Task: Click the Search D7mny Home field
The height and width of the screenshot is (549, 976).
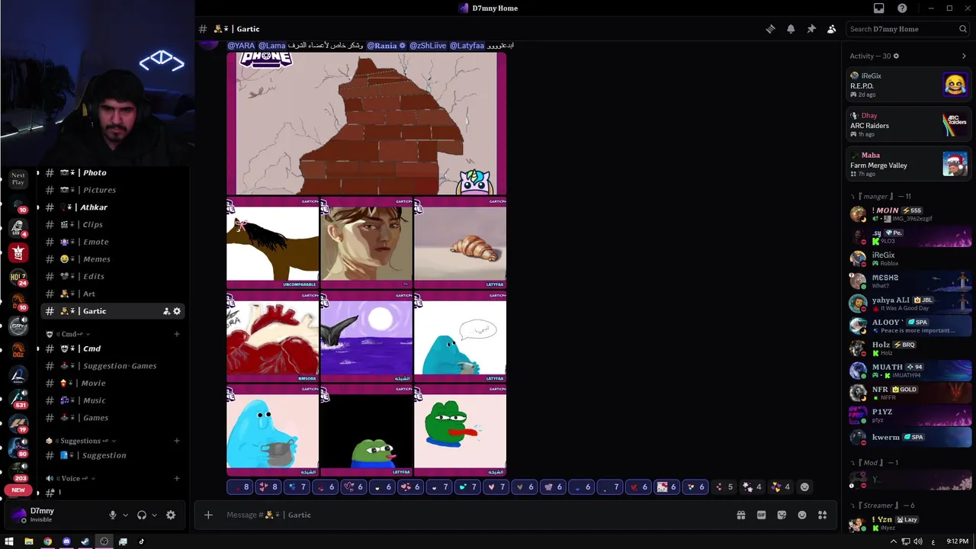Action: pos(907,29)
